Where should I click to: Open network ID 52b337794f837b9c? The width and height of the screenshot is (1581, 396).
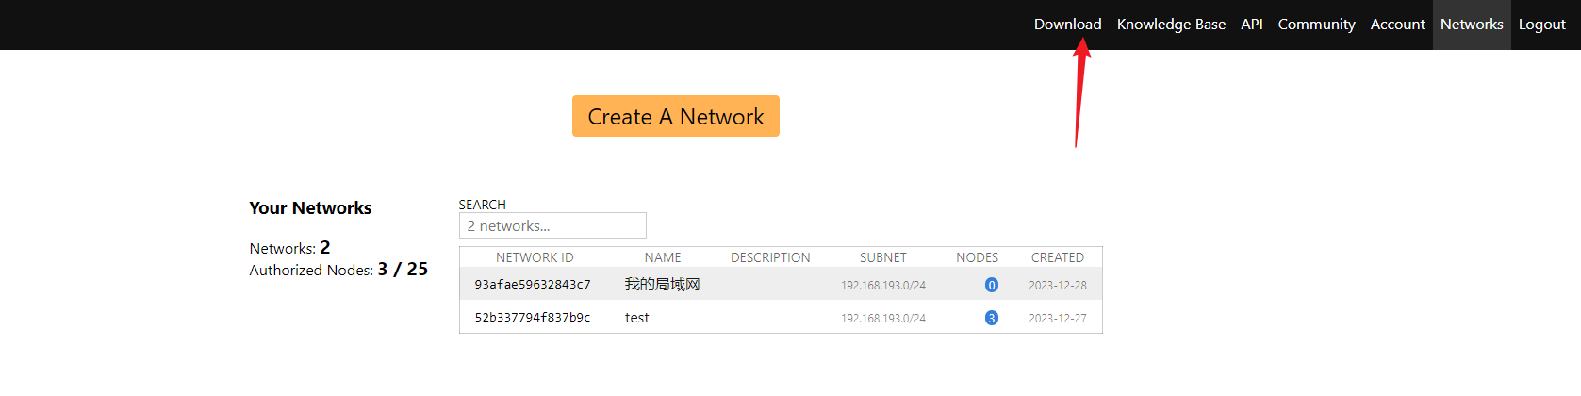[x=533, y=318]
